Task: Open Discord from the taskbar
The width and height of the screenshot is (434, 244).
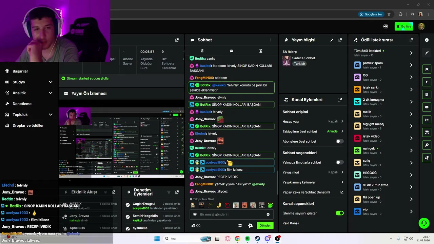Action: click(268, 239)
